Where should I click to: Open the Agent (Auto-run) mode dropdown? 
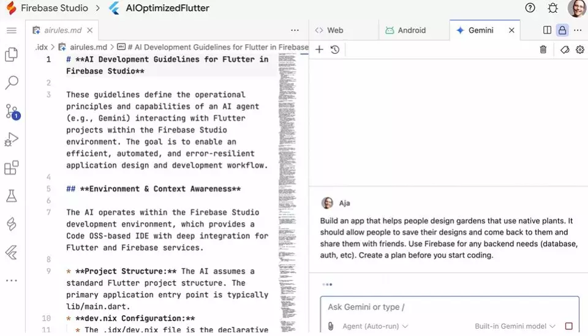coord(375,326)
